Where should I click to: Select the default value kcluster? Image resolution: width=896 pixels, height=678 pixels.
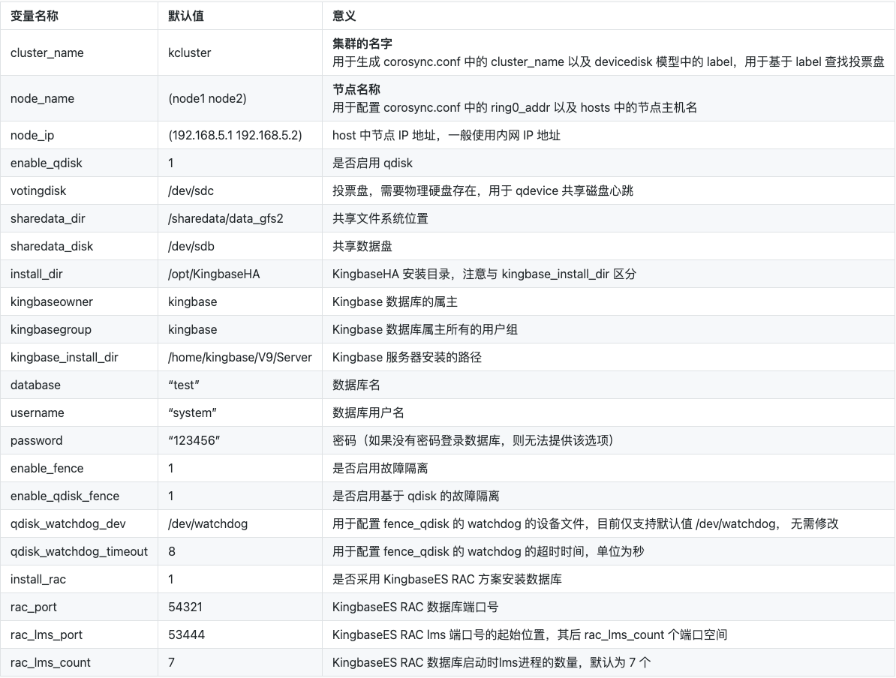tap(189, 52)
